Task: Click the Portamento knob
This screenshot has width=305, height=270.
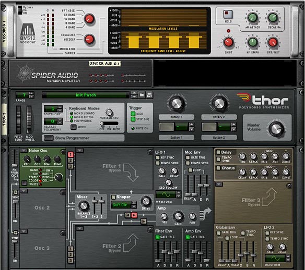Action: click(109, 112)
